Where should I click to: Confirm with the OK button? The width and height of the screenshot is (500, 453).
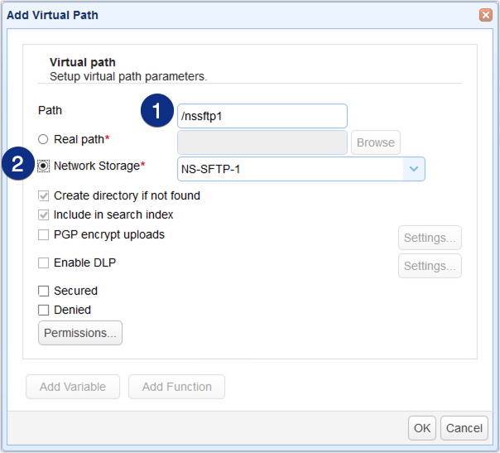pos(422,427)
